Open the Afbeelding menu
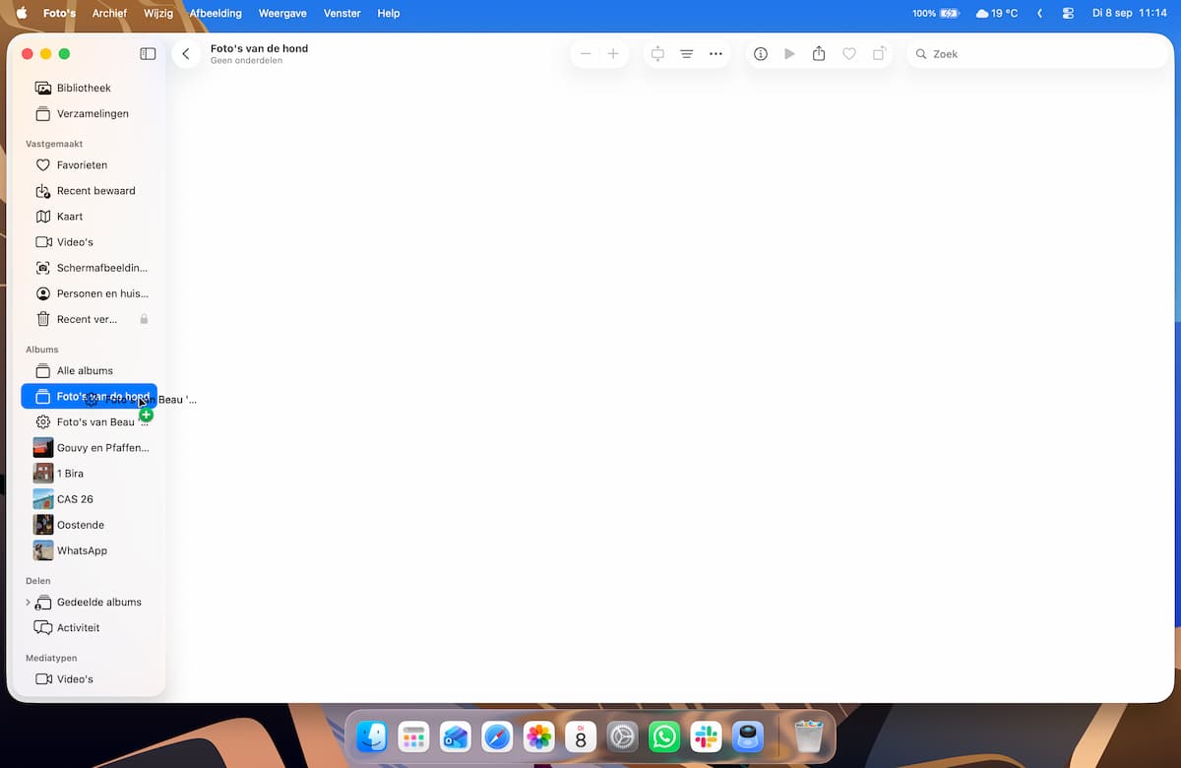 pos(216,14)
